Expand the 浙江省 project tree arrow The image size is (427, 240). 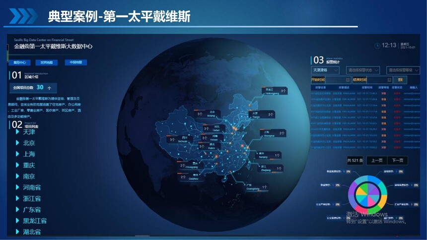[17, 198]
